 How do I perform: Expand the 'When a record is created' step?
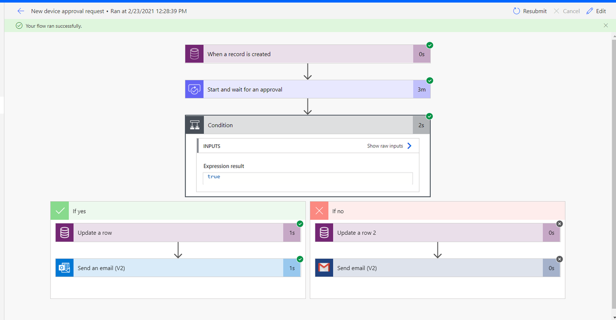[308, 54]
